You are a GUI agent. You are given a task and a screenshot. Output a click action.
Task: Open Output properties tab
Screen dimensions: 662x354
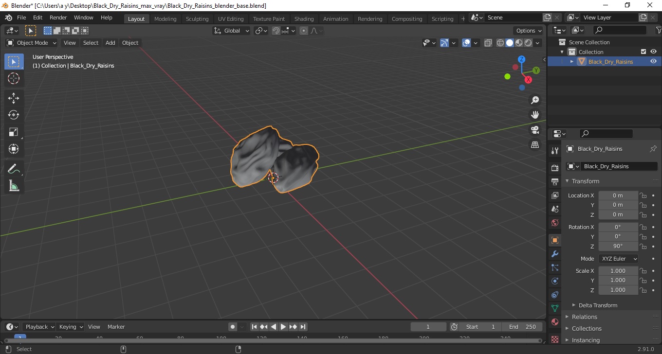pos(554,182)
